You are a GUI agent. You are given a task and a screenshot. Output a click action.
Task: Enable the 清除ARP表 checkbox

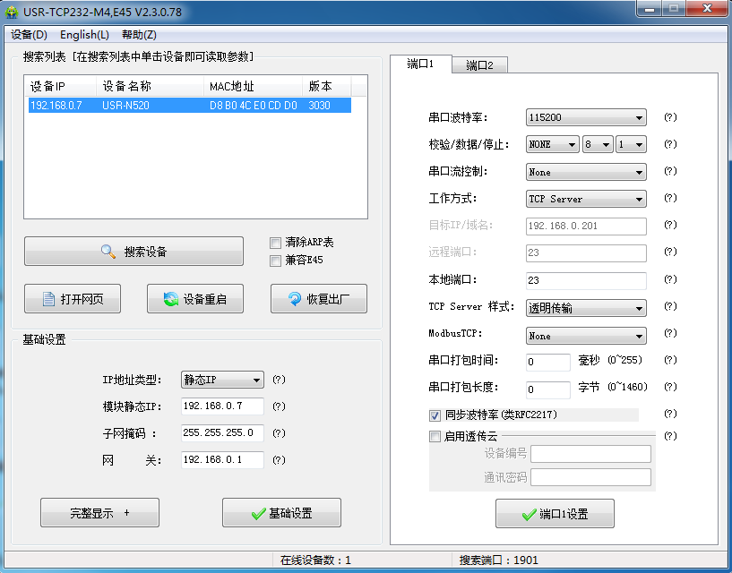[275, 244]
